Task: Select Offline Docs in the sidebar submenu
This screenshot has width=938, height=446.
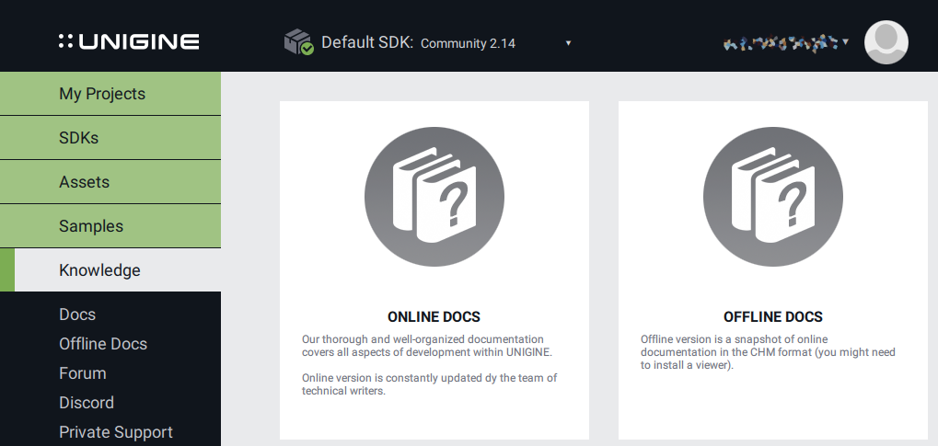Action: [103, 344]
